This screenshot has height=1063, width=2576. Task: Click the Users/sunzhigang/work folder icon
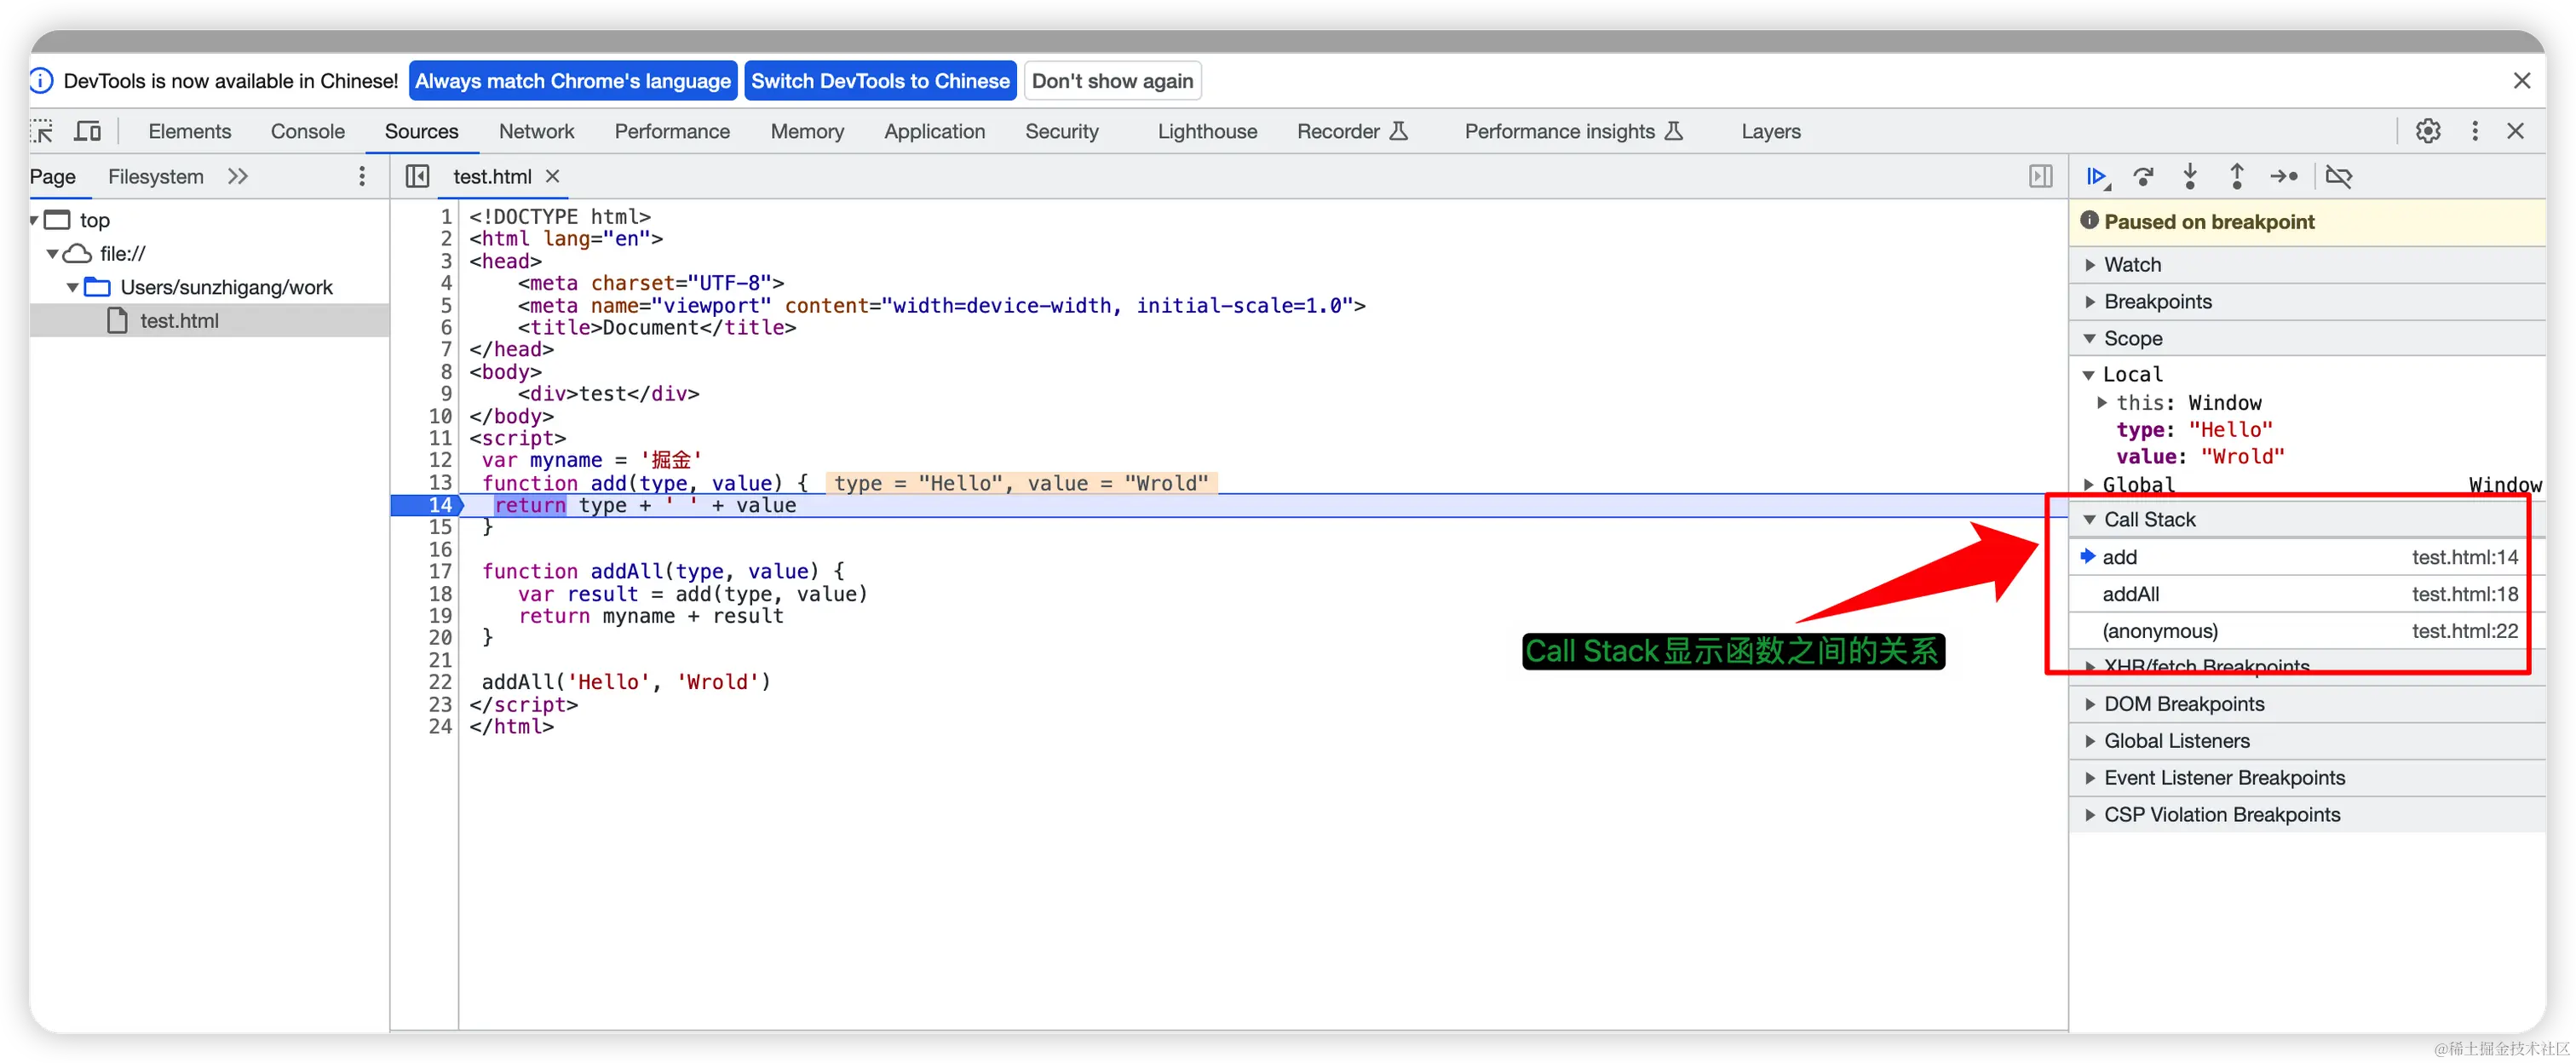coord(97,287)
